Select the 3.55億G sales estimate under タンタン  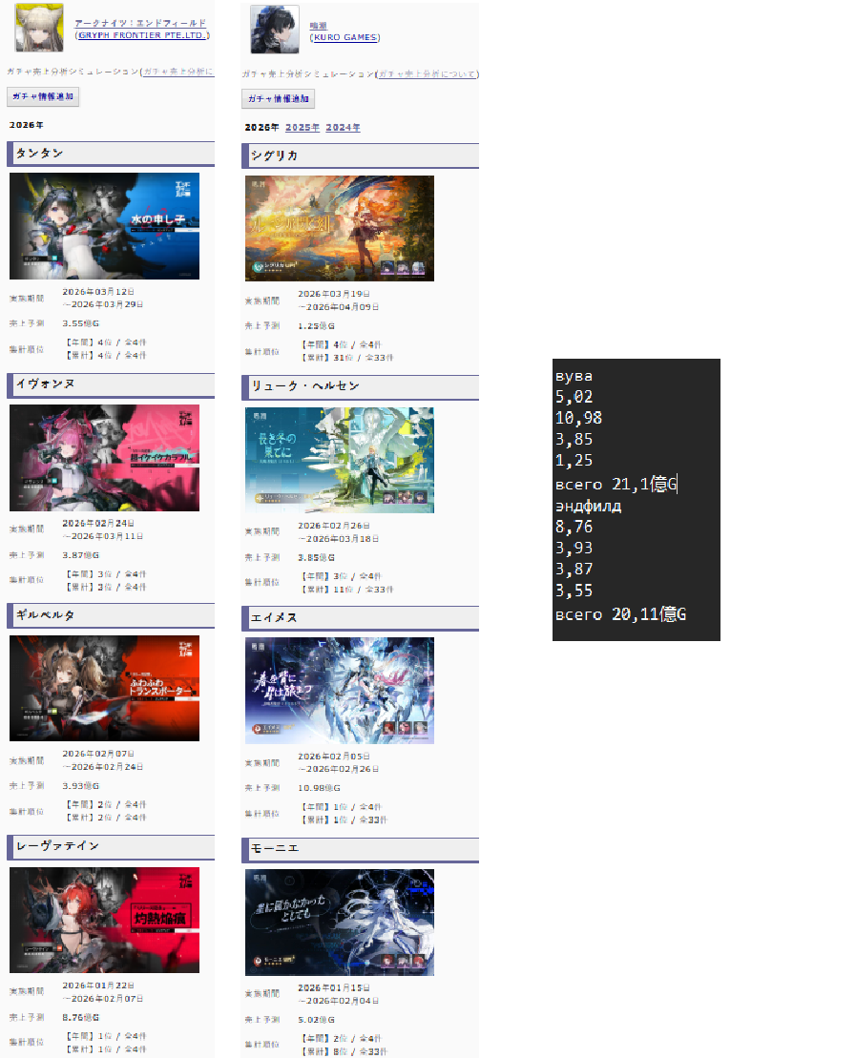(81, 323)
